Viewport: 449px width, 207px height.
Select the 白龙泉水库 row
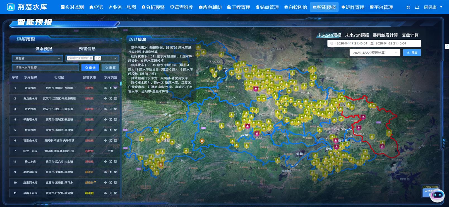65,99
